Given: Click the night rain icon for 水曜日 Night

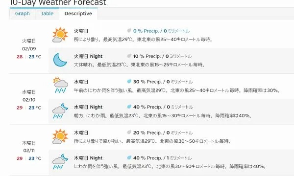Looking at the screenshot, I should [x=60, y=110].
